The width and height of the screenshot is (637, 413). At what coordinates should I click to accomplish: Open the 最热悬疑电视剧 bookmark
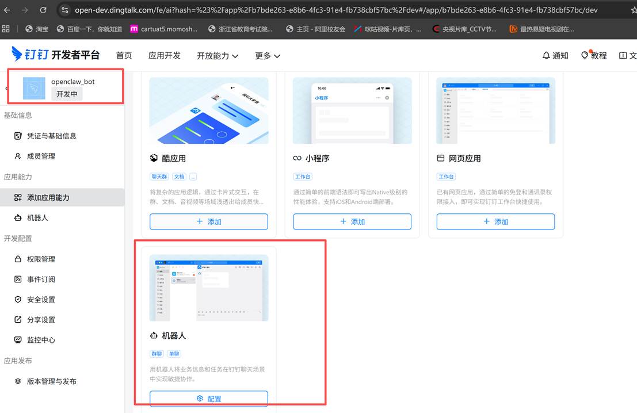541,29
